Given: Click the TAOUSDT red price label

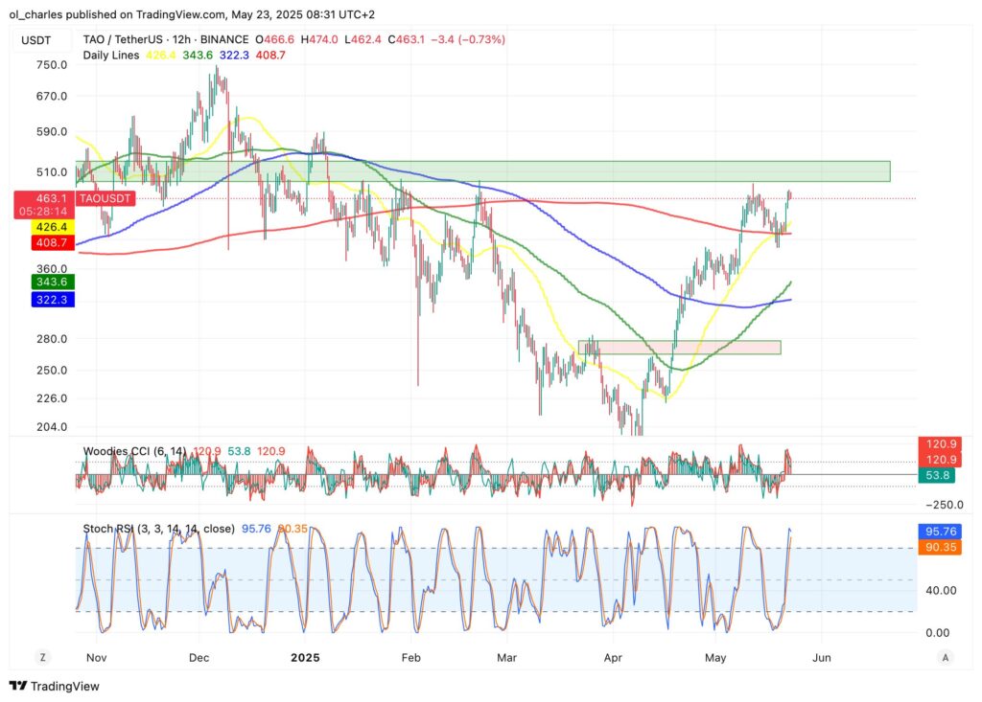Looking at the screenshot, I should [x=105, y=198].
